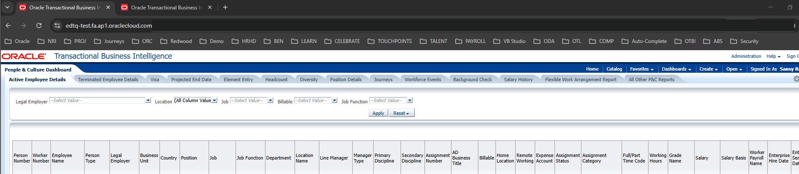Expand the Favorites menu
This screenshot has height=174, width=799.
click(x=642, y=69)
